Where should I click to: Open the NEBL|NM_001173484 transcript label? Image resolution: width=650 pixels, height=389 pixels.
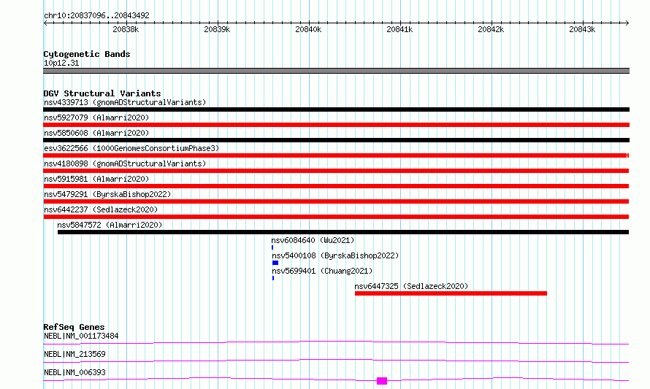81,336
